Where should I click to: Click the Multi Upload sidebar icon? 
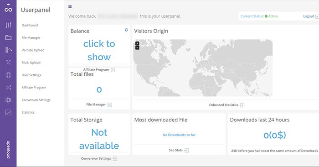8,63
